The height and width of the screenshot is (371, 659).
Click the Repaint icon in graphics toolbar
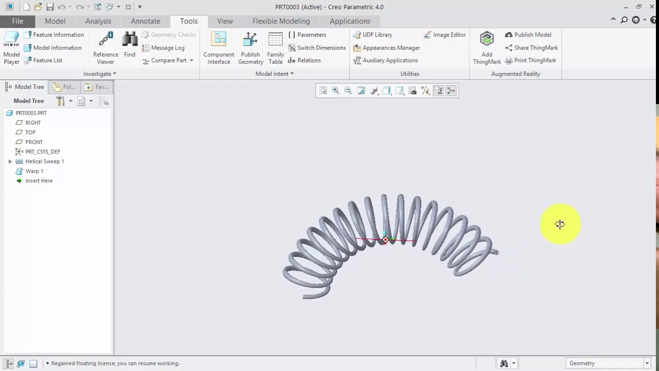point(361,91)
